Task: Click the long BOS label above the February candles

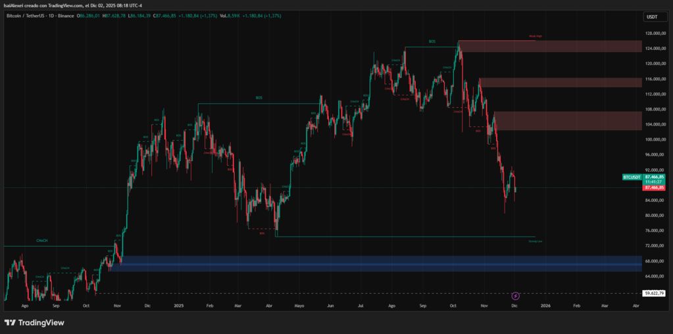Action: (x=259, y=98)
